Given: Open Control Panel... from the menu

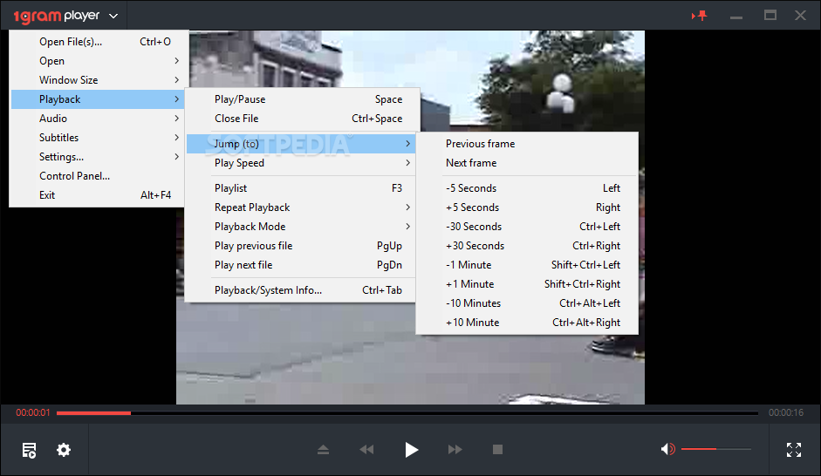Looking at the screenshot, I should click(x=97, y=176).
